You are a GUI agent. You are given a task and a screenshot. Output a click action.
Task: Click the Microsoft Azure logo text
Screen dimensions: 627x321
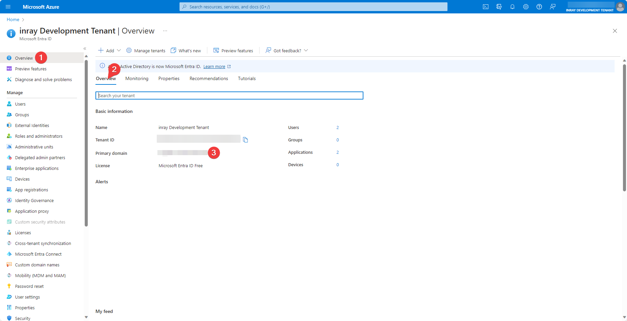pos(41,7)
